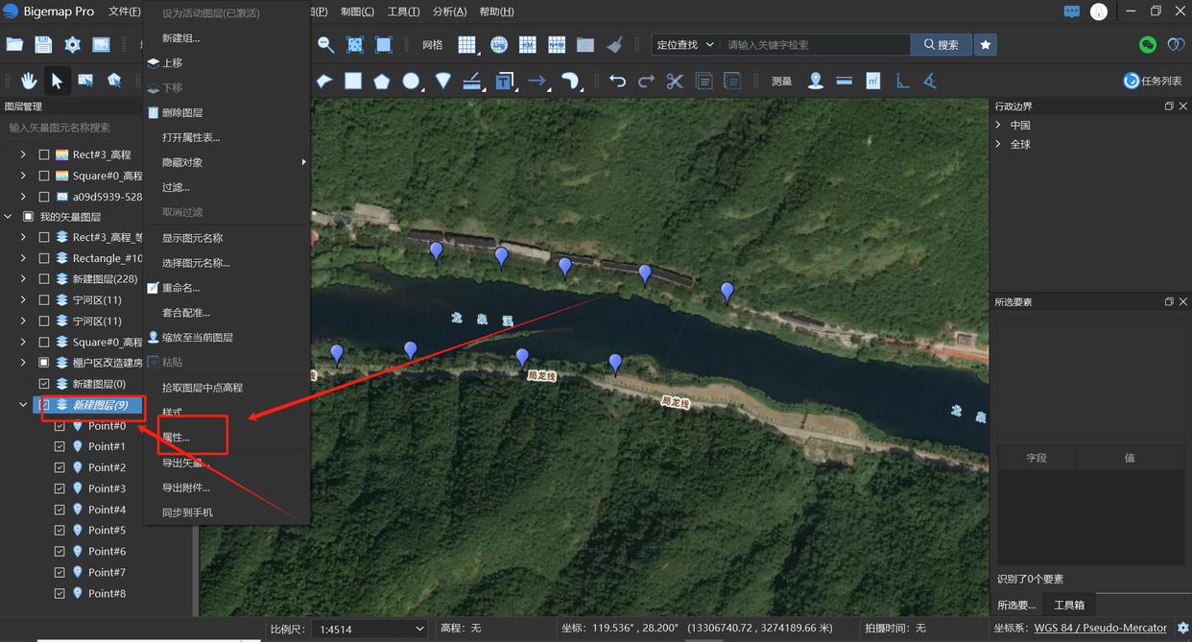Image resolution: width=1192 pixels, height=642 pixels.
Task: Open the 分析(A) menu
Action: tap(449, 12)
